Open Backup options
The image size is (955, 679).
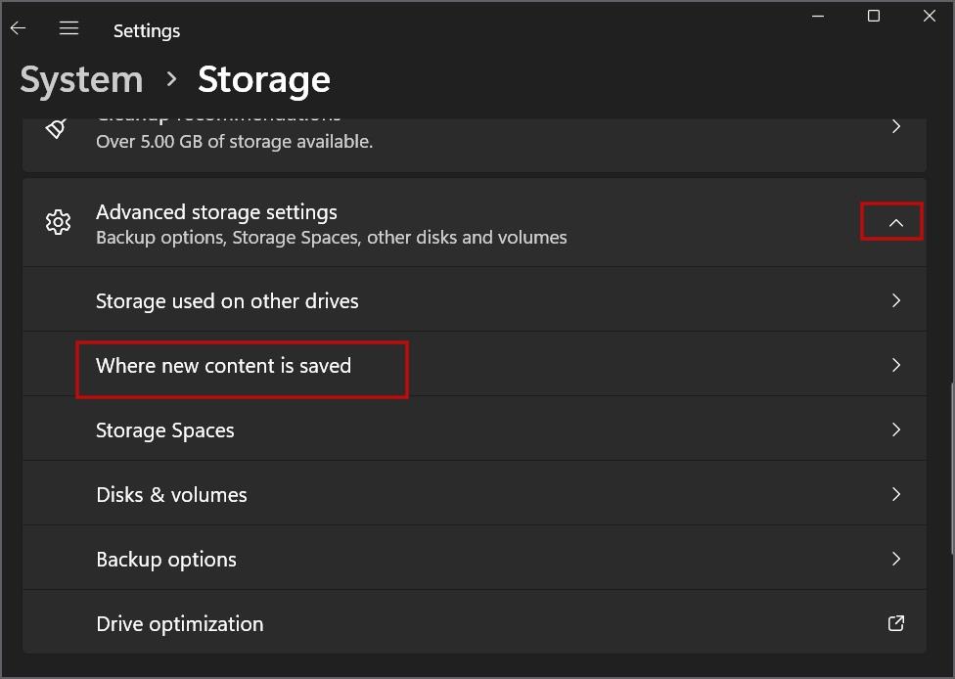pos(475,559)
